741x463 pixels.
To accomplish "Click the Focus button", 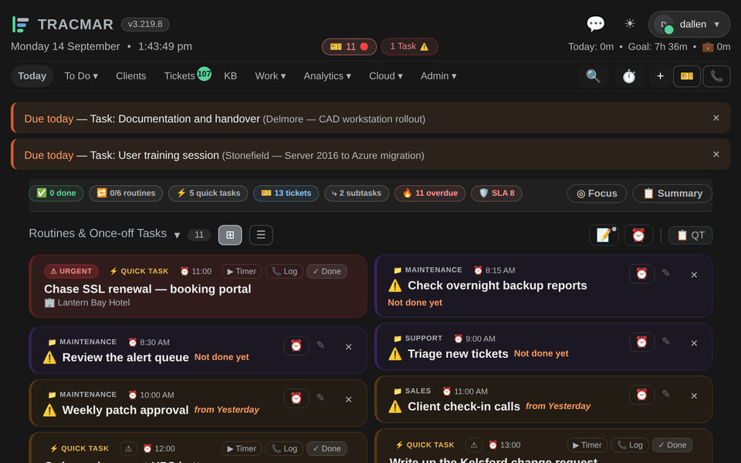I will click(597, 194).
